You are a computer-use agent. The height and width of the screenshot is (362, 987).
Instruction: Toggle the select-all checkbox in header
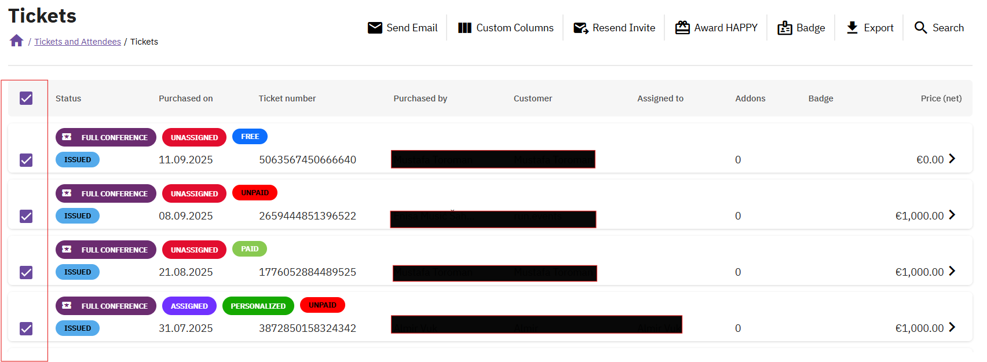click(26, 98)
